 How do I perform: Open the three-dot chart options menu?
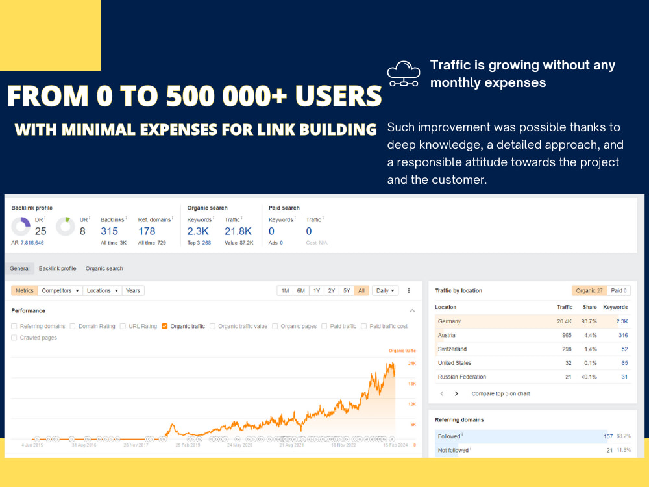[x=408, y=291]
